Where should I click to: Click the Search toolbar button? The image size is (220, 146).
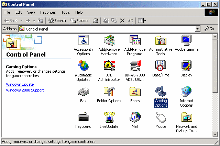57,21
